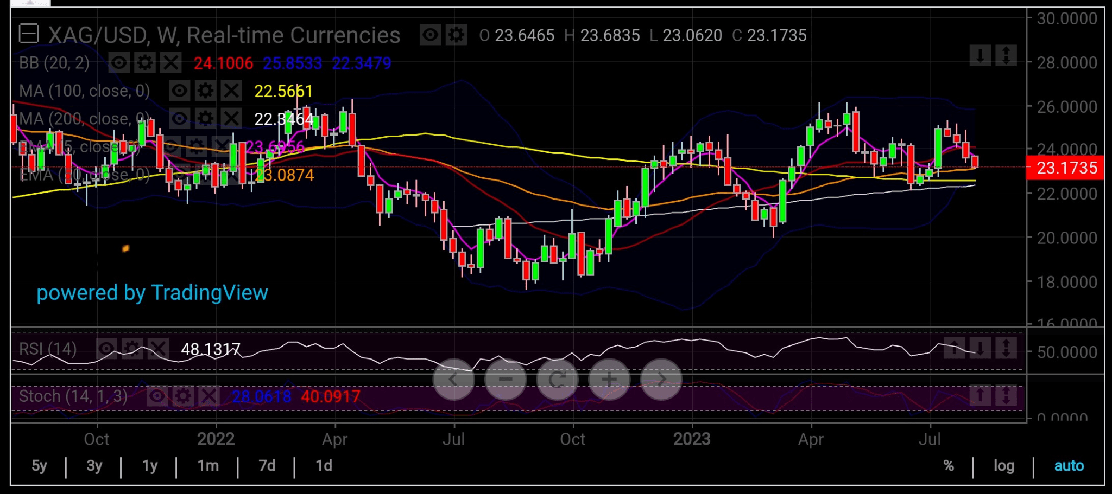Pan chart left with back arrow button
Viewport: 1112px width, 494px height.
453,380
